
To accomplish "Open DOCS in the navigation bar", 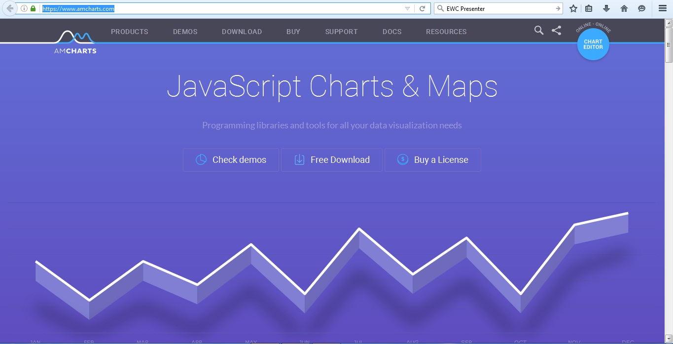I will (x=392, y=32).
